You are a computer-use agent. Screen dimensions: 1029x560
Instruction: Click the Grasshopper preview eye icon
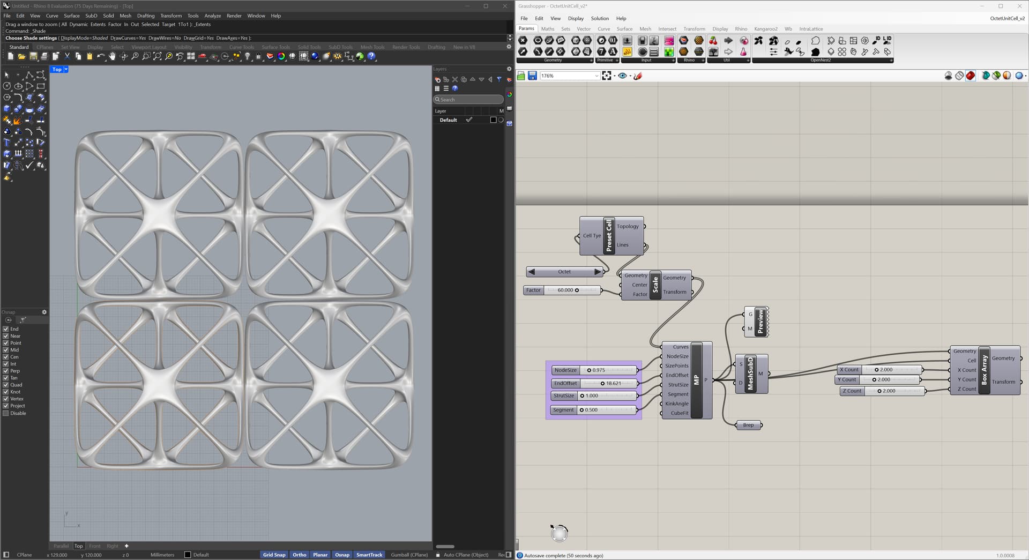pos(622,76)
